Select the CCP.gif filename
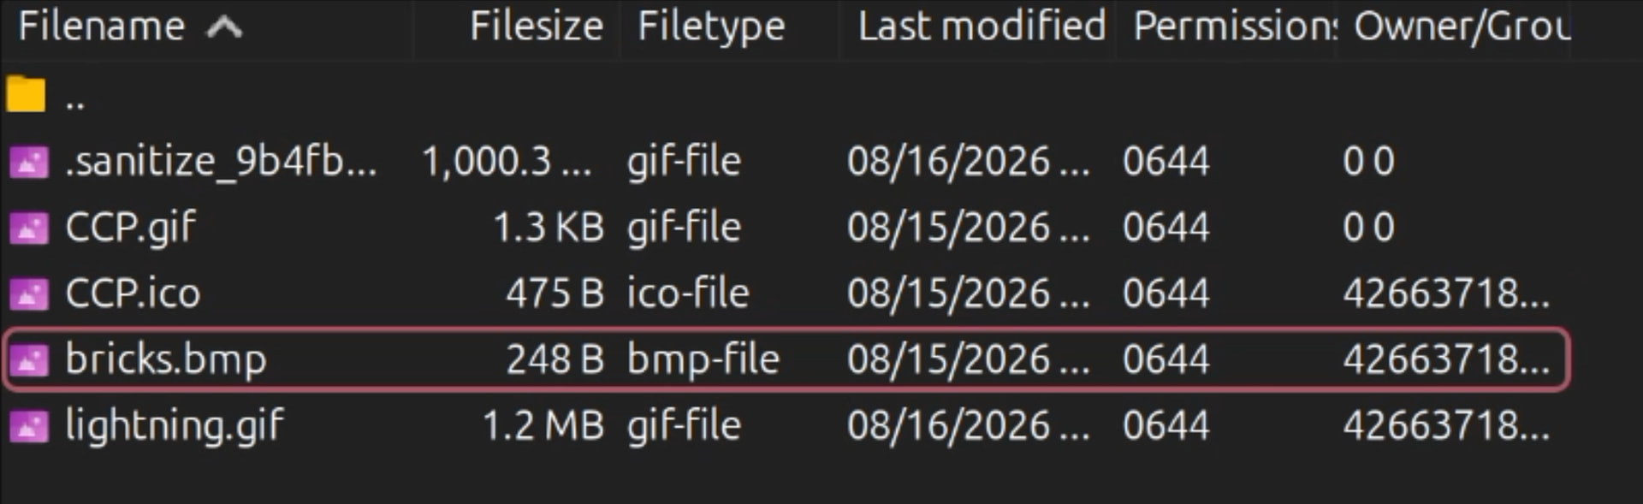Image resolution: width=1643 pixels, height=504 pixels. click(131, 228)
